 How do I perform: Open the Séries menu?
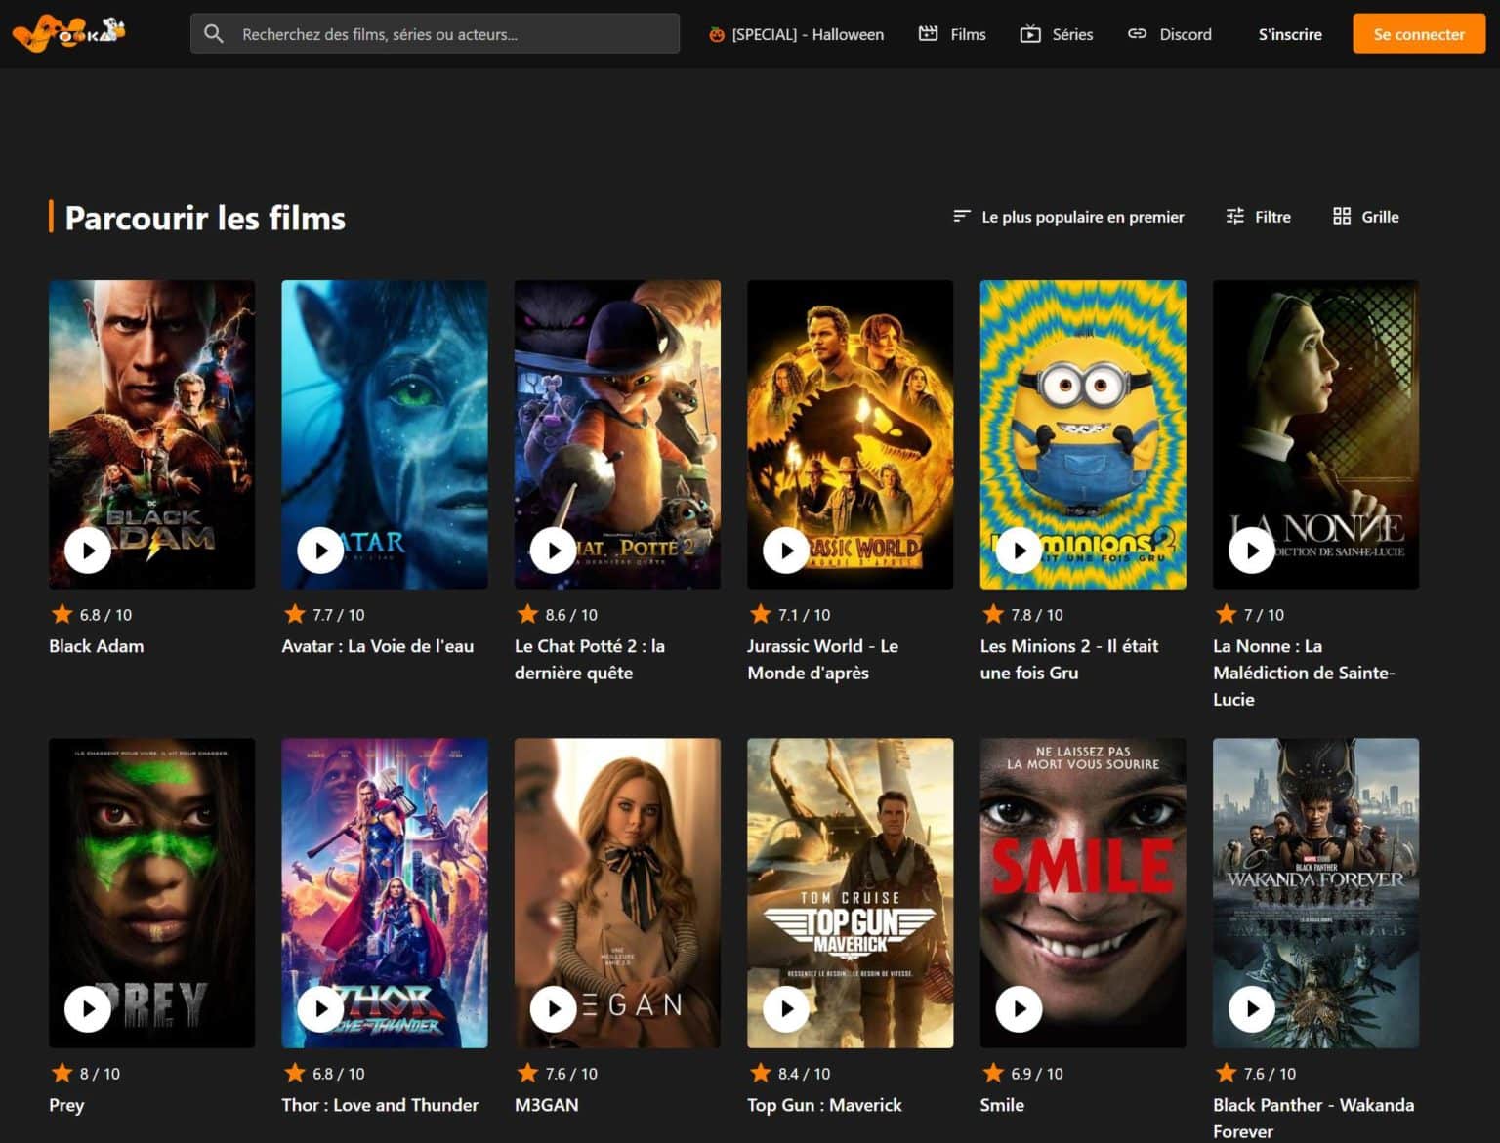tap(1057, 34)
